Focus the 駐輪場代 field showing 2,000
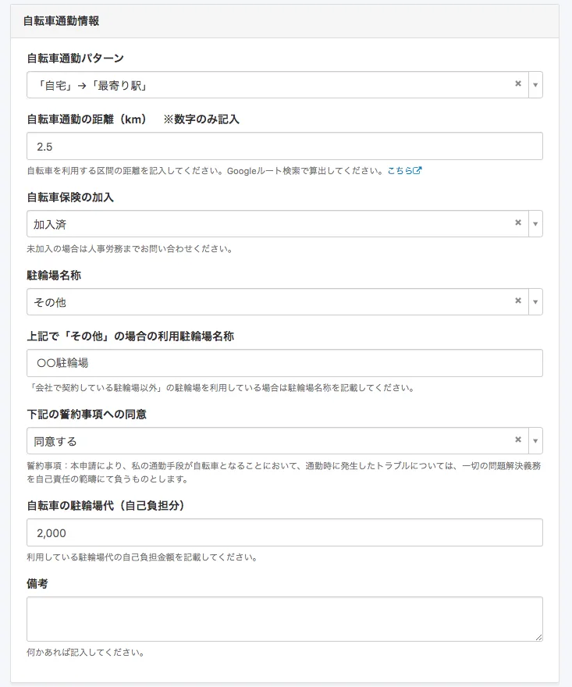Viewport: 572px width, 687px height. coord(285,532)
